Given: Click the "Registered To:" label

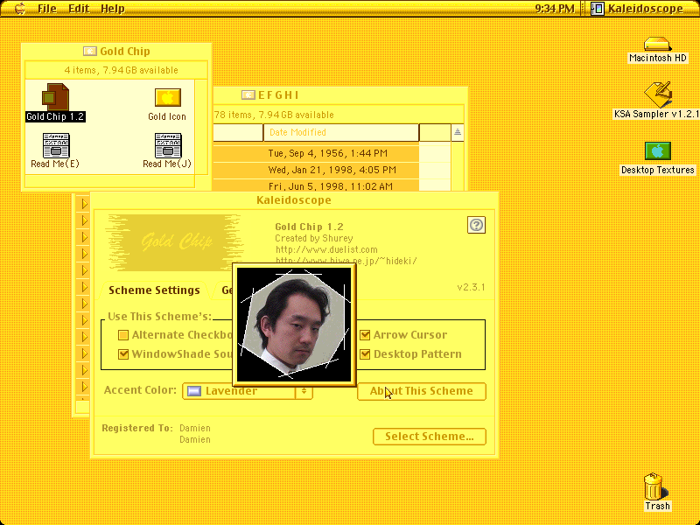Looking at the screenshot, I should click(x=137, y=428).
